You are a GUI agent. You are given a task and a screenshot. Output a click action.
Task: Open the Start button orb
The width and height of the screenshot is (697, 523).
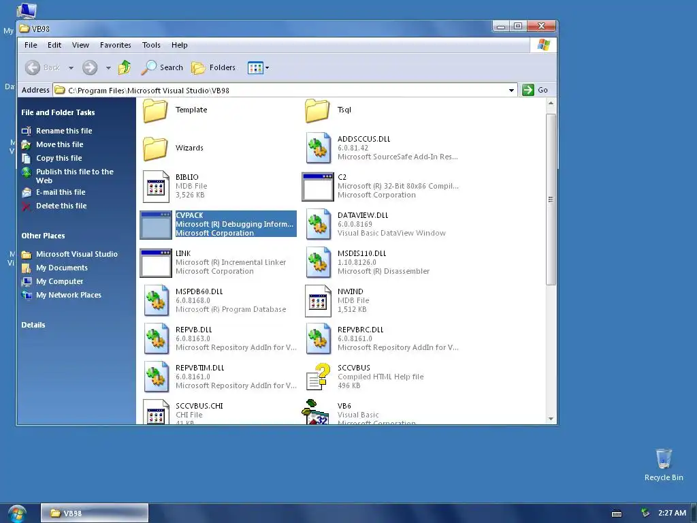pyautogui.click(x=17, y=514)
